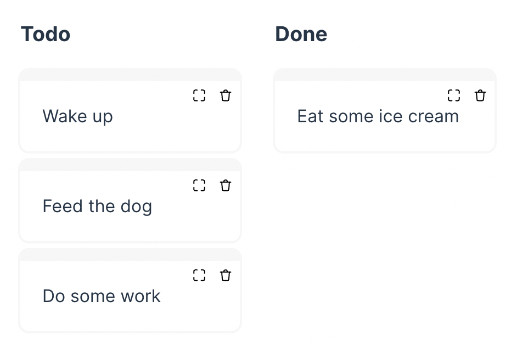This screenshot has height=352, width=517.
Task: Click the "Eat some ice cream" label
Action: tap(378, 117)
